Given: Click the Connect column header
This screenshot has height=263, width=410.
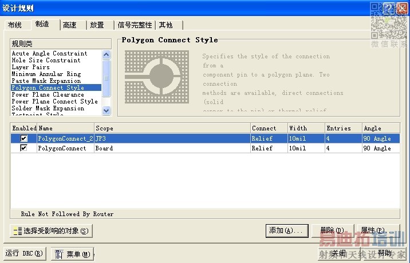Looking at the screenshot, I should (x=269, y=128).
